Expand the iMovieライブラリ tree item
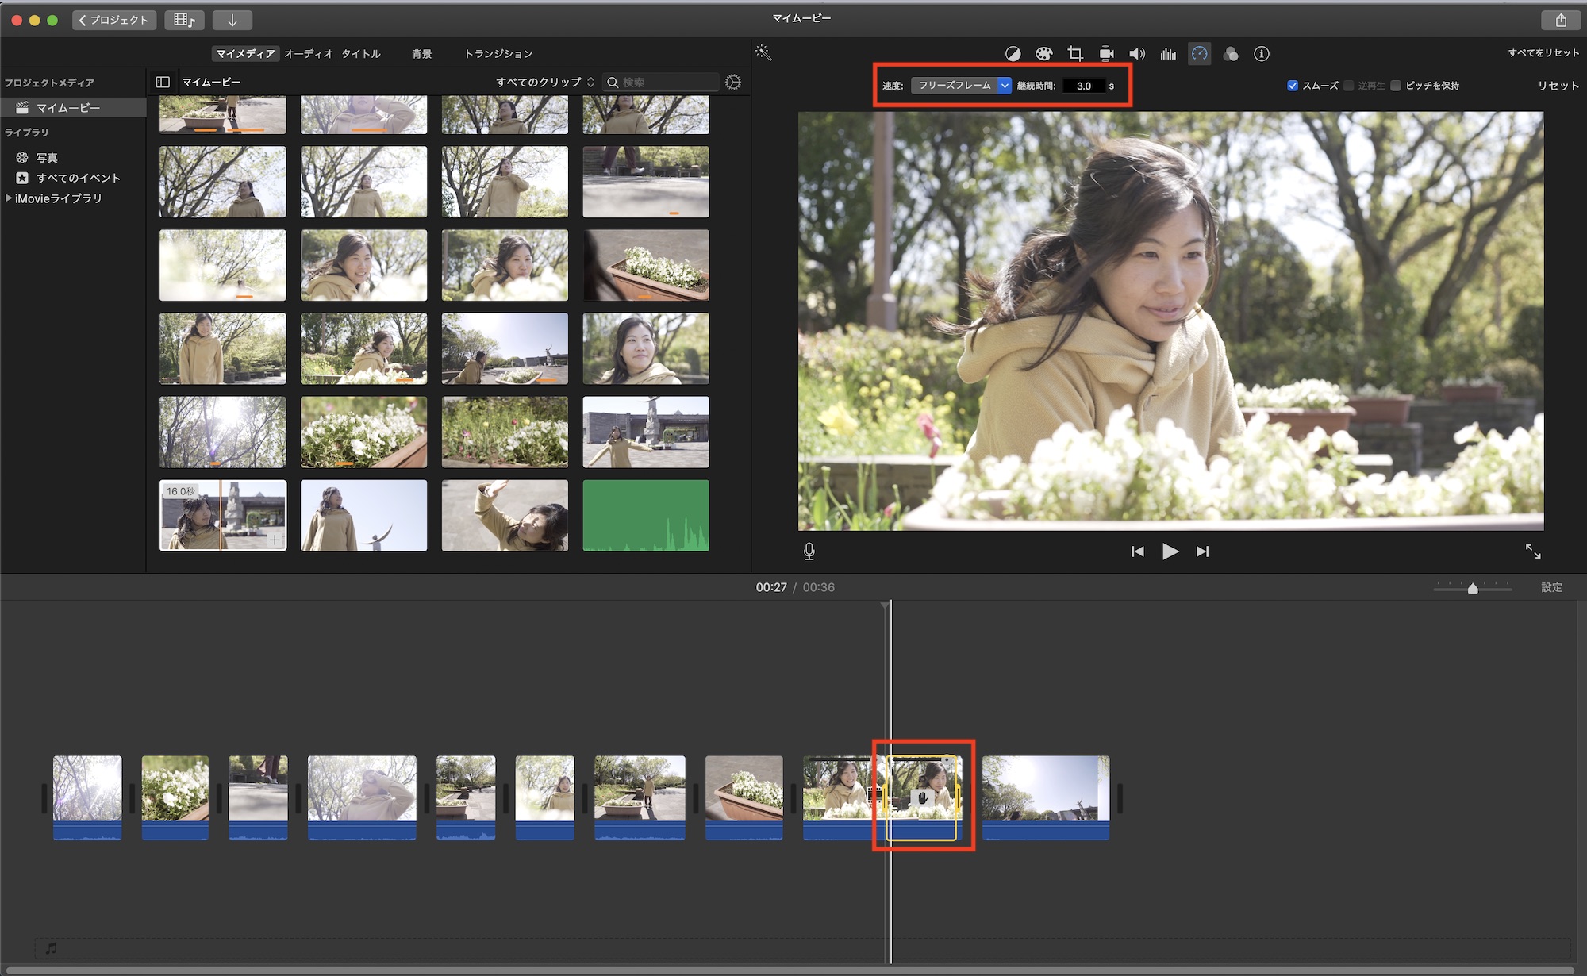The height and width of the screenshot is (976, 1587). 9,198
